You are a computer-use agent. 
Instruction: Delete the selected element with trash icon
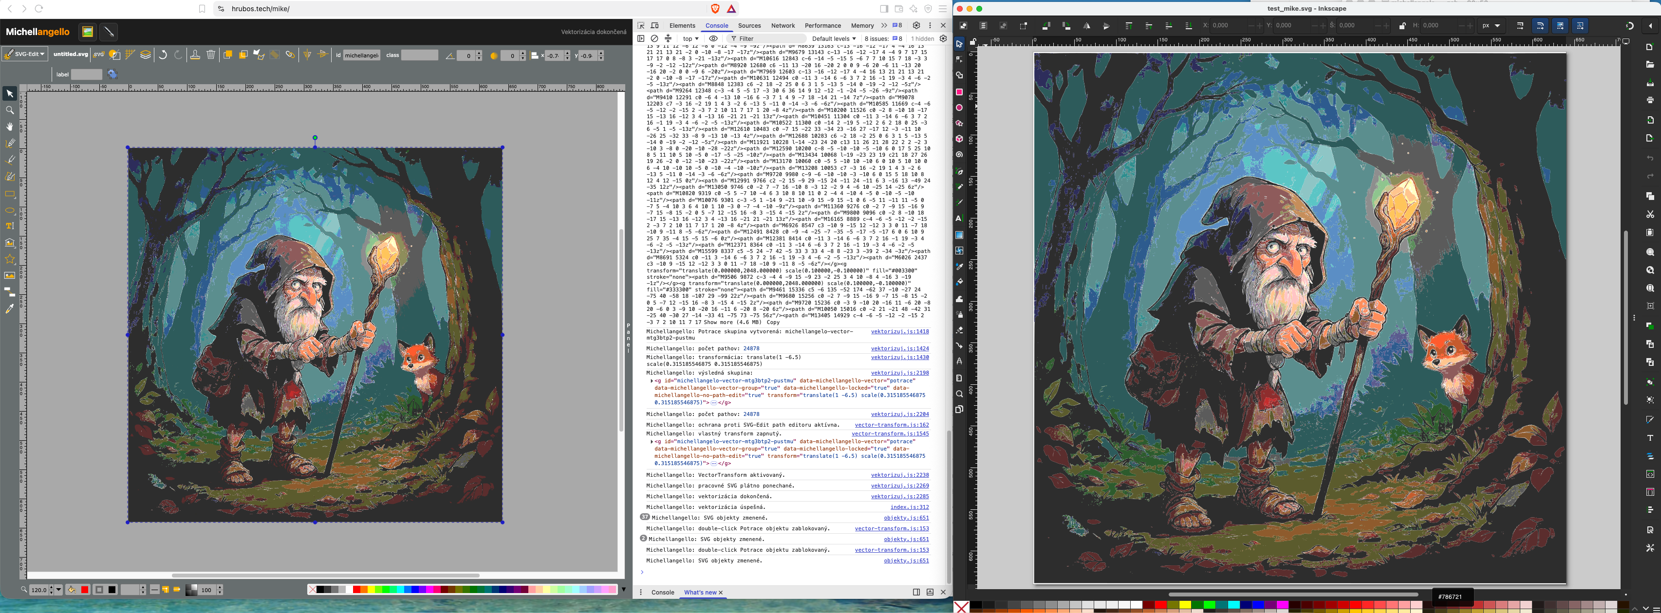pos(211,54)
